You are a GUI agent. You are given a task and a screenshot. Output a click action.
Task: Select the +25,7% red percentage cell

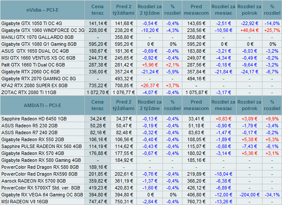tap(272, 30)
